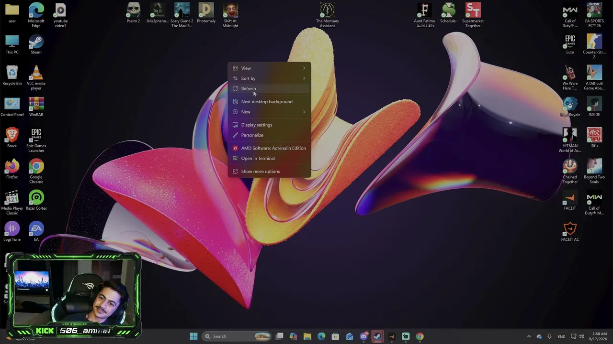Click the ENG language indicator
The height and width of the screenshot is (344, 613).
561,336
